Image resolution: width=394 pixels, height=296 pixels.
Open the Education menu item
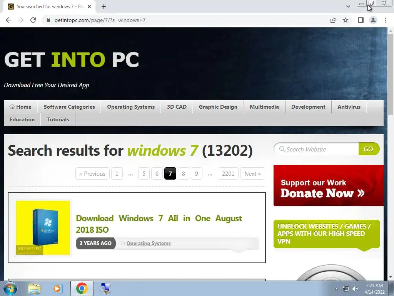pos(22,119)
